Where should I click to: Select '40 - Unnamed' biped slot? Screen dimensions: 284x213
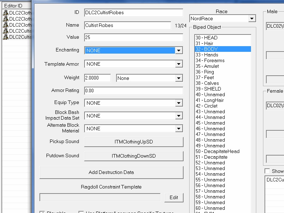[x=223, y=94]
